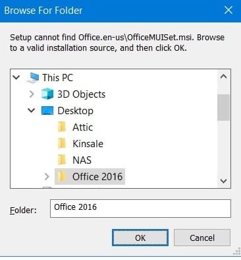The width and height of the screenshot is (241, 260).
Task: Collapse the Desktop tree node
Action: click(x=32, y=110)
